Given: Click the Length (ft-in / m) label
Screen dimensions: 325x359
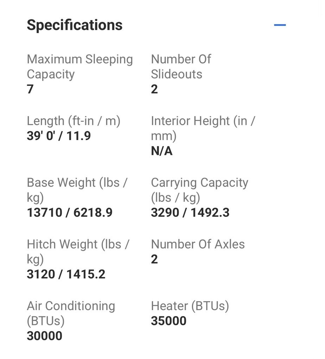Looking at the screenshot, I should [x=74, y=121].
